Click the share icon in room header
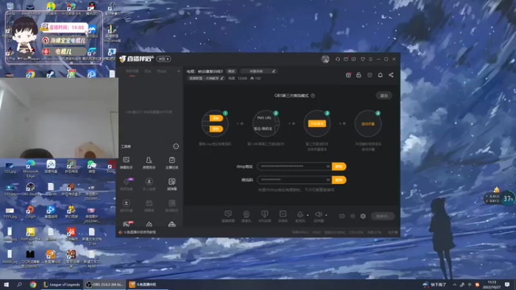 (x=391, y=75)
